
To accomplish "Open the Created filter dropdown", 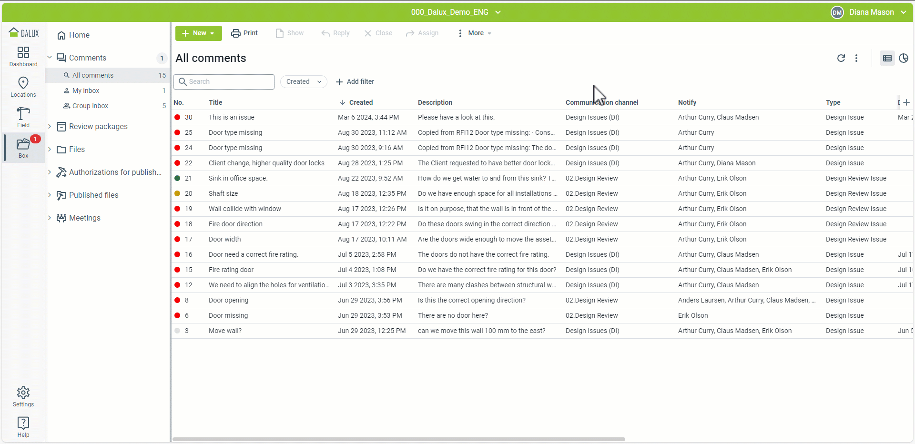I will (x=304, y=81).
